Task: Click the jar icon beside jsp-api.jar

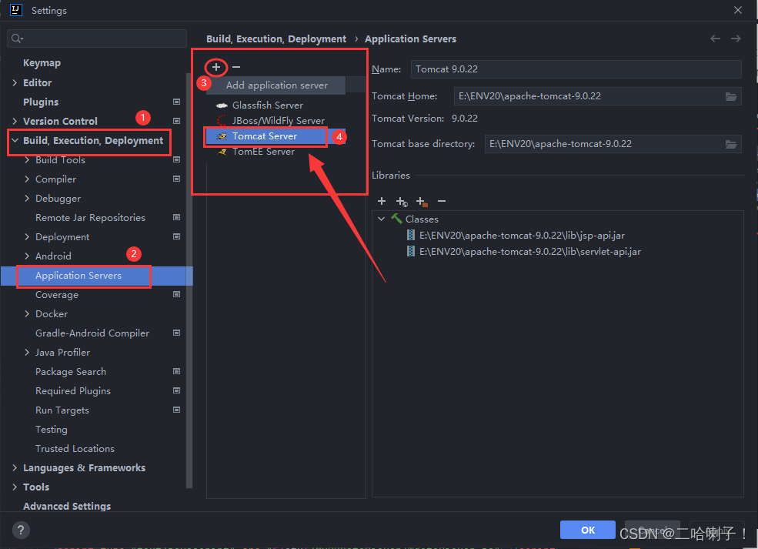Action: [410, 236]
